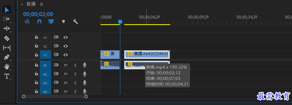This screenshot has width=292, height=105.
Task: Click right handle of zoom scrollbar
Action: tap(86, 97)
